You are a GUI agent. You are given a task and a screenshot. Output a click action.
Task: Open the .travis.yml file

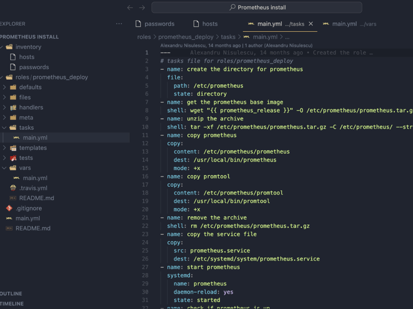coord(33,188)
